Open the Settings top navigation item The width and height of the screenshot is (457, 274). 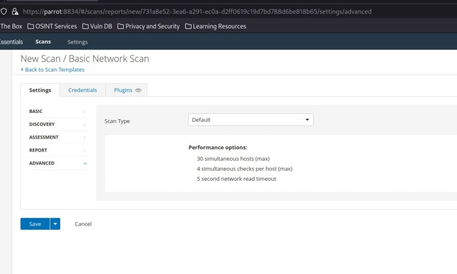(x=78, y=42)
